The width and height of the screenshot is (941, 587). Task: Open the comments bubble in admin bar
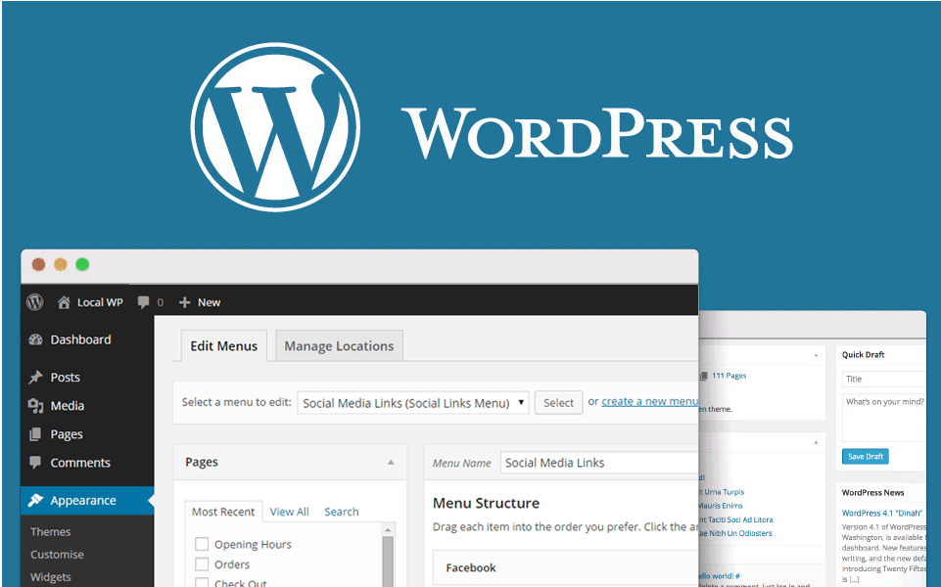pos(143,302)
